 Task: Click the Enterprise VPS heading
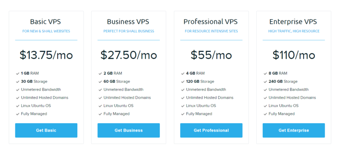(x=293, y=22)
